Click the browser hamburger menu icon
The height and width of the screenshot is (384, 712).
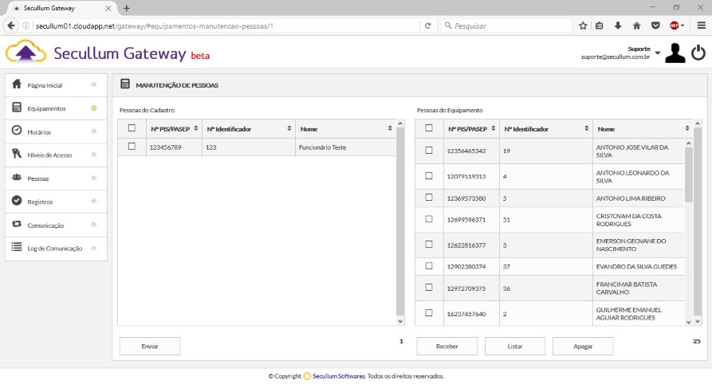click(x=701, y=25)
